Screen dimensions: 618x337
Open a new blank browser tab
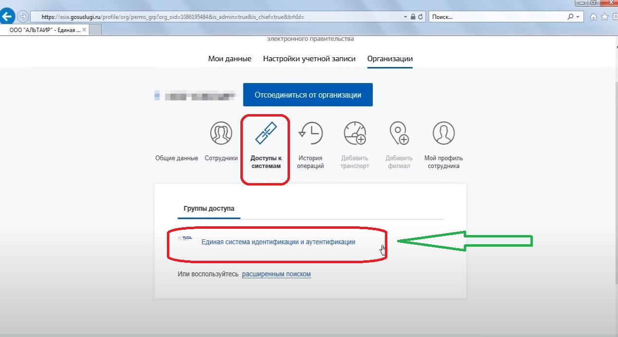(x=95, y=30)
